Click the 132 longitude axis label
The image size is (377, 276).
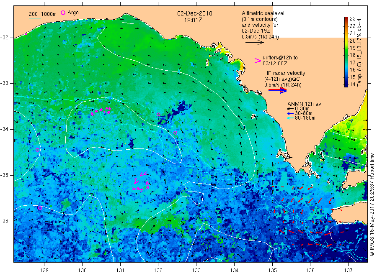point(158,271)
